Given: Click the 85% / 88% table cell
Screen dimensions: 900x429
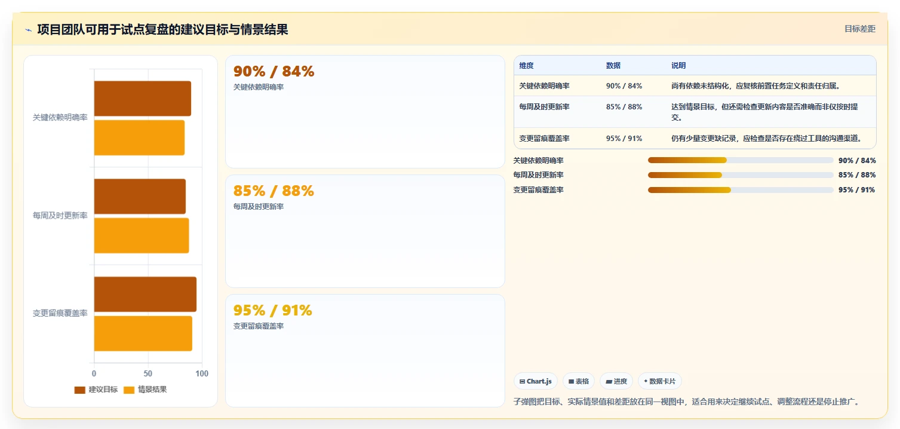Looking at the screenshot, I should point(624,107).
